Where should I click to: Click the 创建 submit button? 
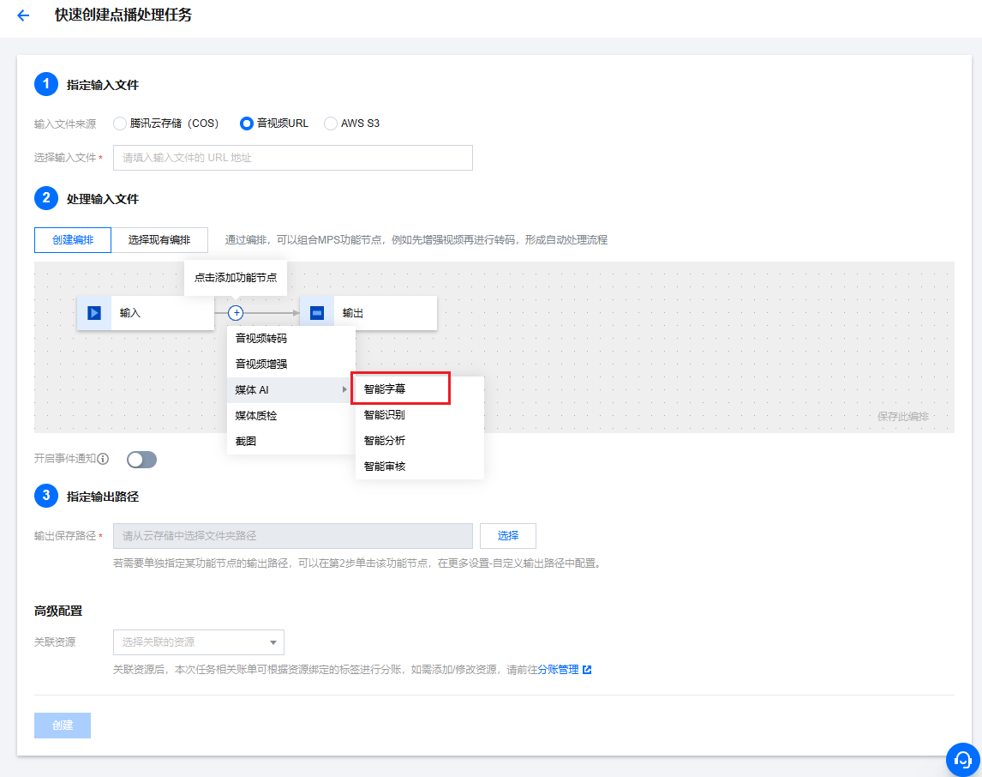(x=63, y=726)
